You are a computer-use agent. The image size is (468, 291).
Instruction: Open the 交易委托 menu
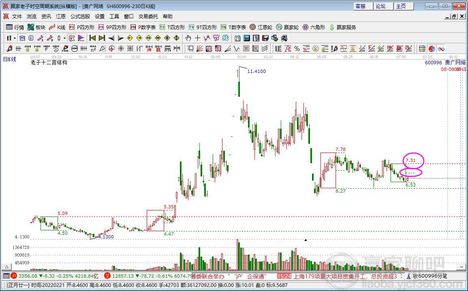coord(148,17)
